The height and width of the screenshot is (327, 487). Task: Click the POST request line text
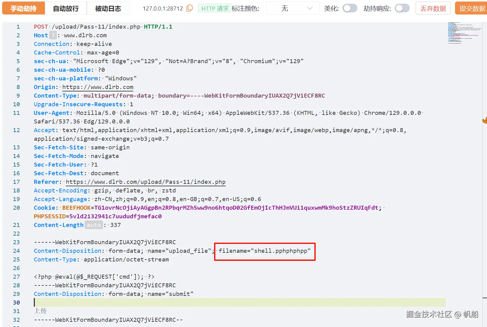point(103,27)
